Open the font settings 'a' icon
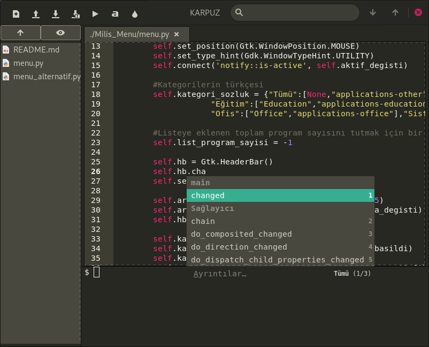This screenshot has width=429, height=347. pyautogui.click(x=115, y=14)
